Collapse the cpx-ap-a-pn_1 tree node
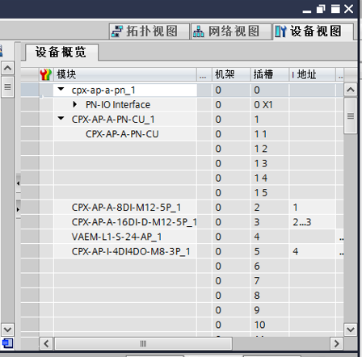Viewport: 362px width, 357px height. 61,89
